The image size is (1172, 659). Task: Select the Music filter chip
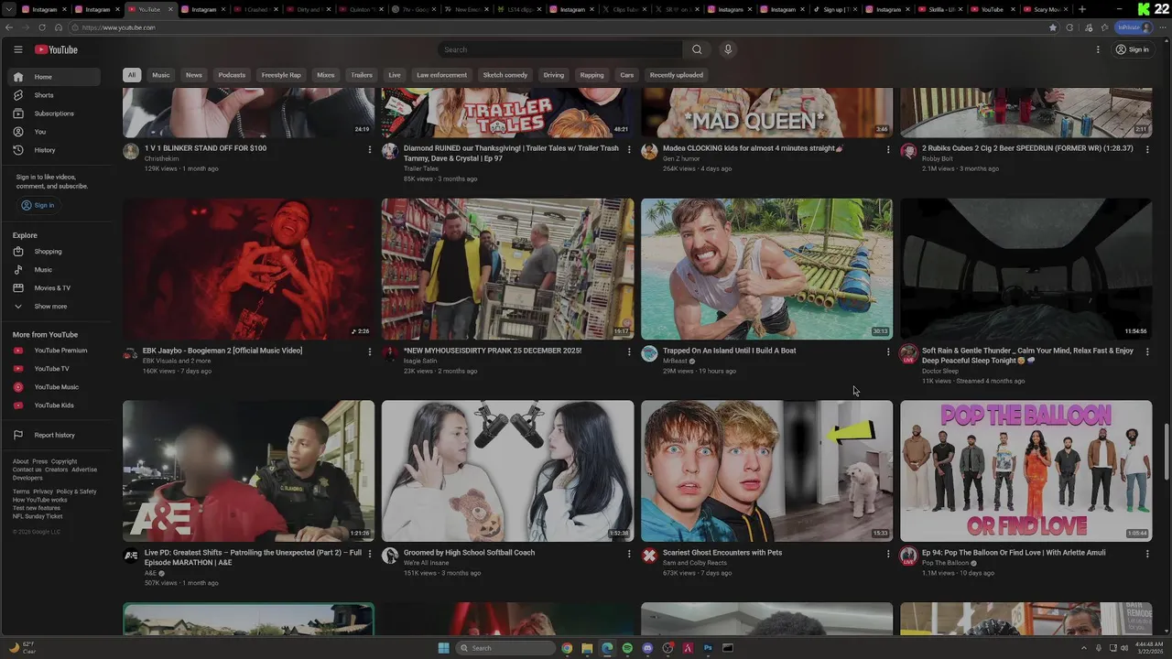coord(161,75)
